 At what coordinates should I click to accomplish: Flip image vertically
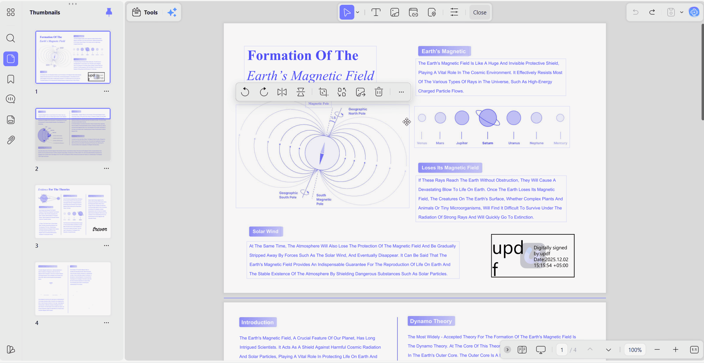pyautogui.click(x=301, y=92)
